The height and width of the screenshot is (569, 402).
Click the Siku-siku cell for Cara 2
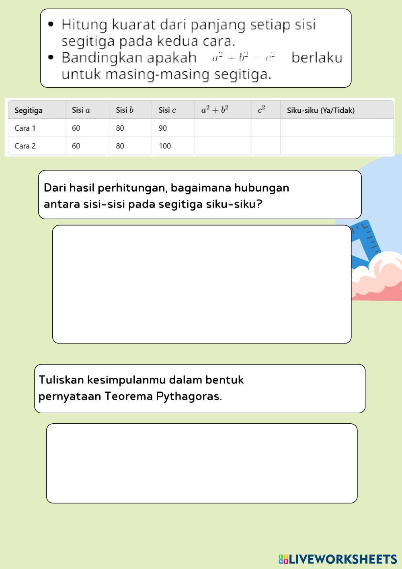pos(336,146)
